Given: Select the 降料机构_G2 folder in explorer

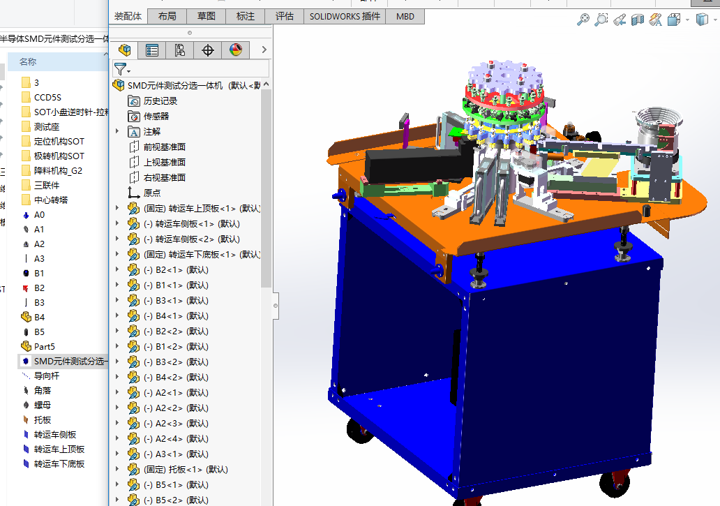Looking at the screenshot, I should (x=58, y=170).
